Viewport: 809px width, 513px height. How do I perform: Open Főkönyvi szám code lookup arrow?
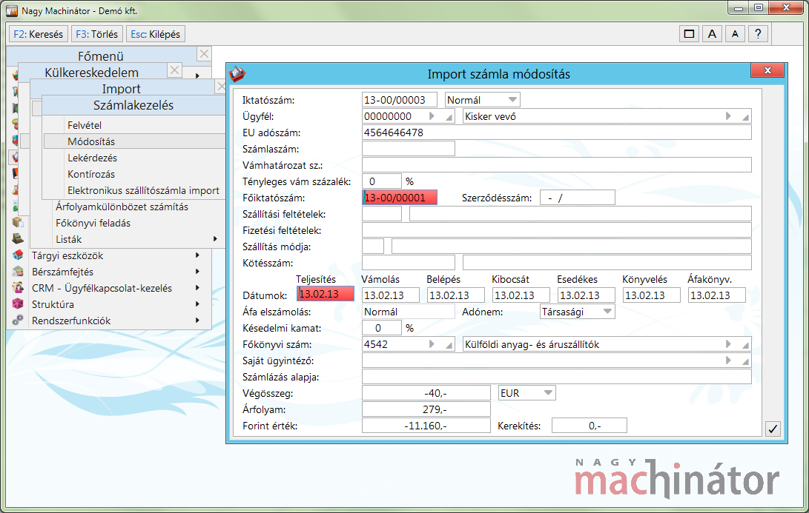coord(432,344)
